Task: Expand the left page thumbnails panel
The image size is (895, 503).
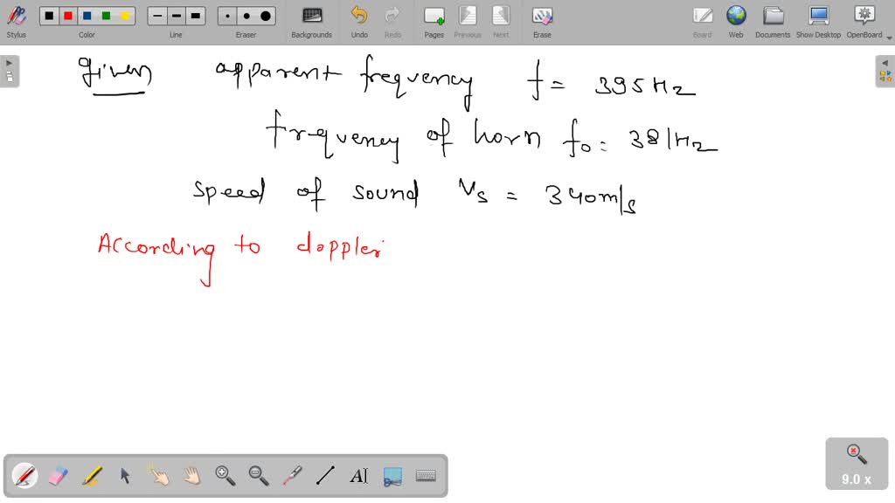Action: 10,71
